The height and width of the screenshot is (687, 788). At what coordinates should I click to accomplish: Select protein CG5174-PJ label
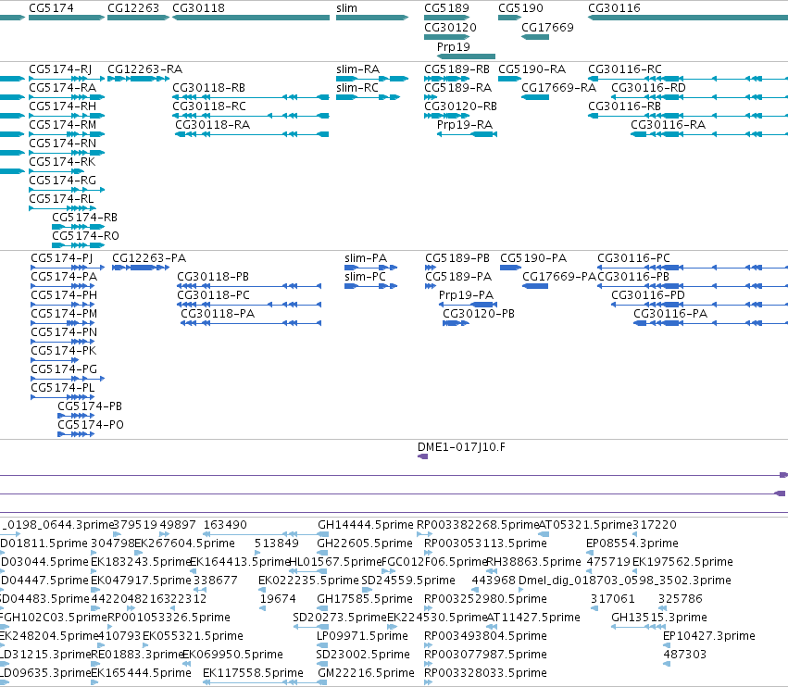(61, 257)
